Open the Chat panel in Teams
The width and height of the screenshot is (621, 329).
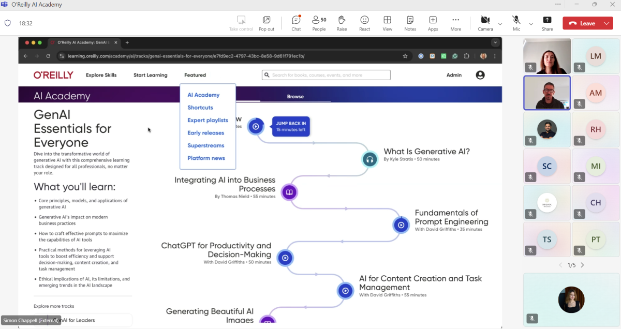(296, 23)
